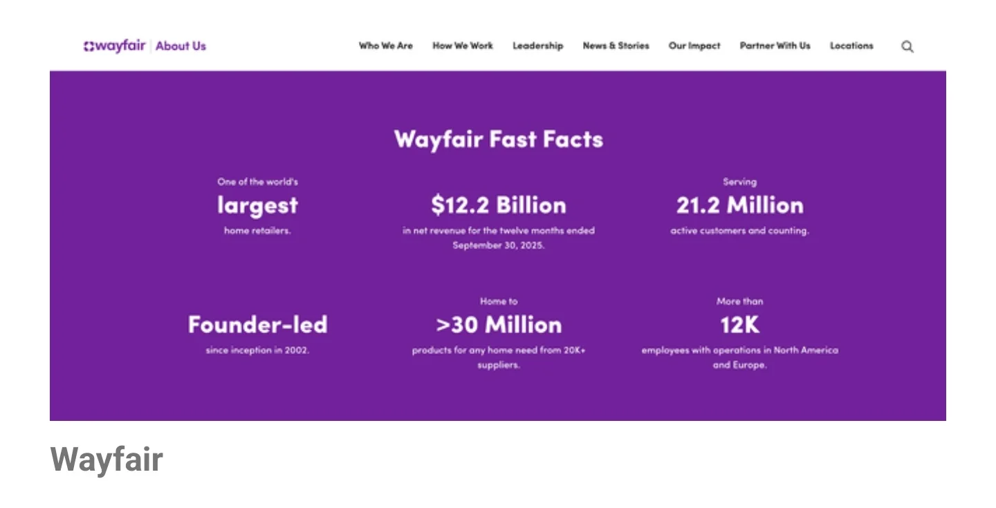Select the 'Serving' label
Image resolution: width=996 pixels, height=508 pixels.
click(x=739, y=182)
